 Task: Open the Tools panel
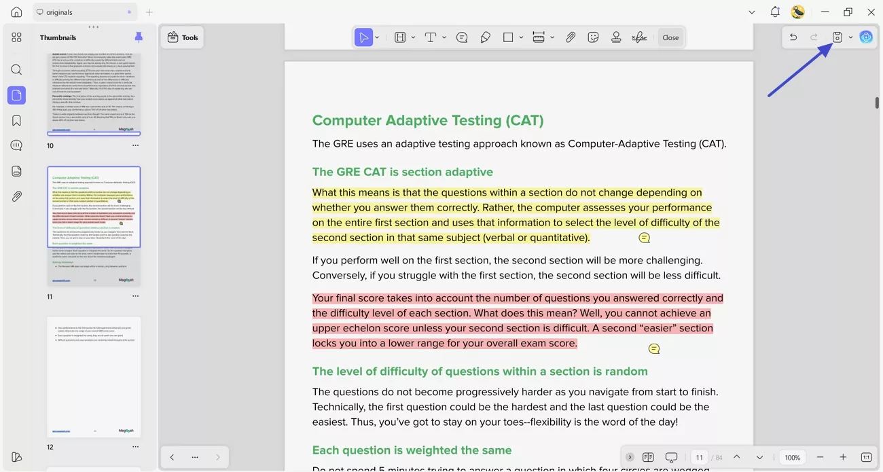pos(182,37)
